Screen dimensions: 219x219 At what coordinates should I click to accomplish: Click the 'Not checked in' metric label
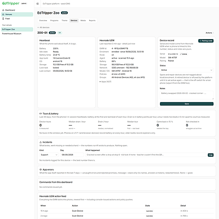(192, 122)
